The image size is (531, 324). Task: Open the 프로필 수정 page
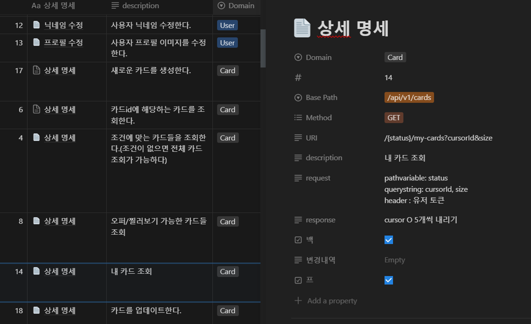click(64, 43)
